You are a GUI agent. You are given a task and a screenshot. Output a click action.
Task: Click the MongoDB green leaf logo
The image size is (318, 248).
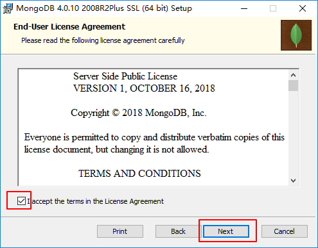tap(296, 35)
